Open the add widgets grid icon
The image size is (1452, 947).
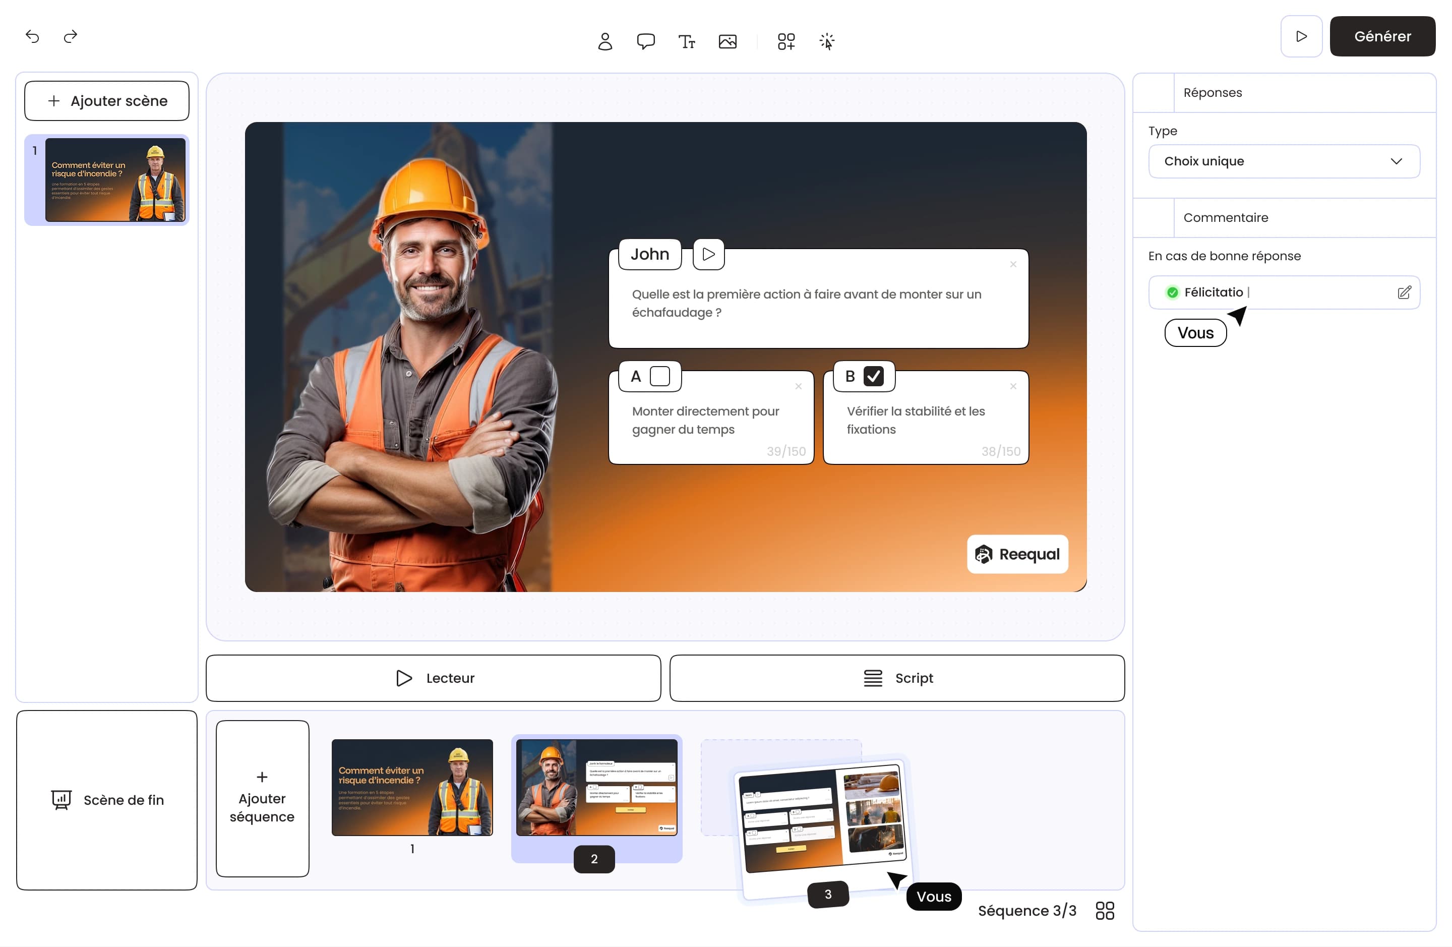(786, 41)
